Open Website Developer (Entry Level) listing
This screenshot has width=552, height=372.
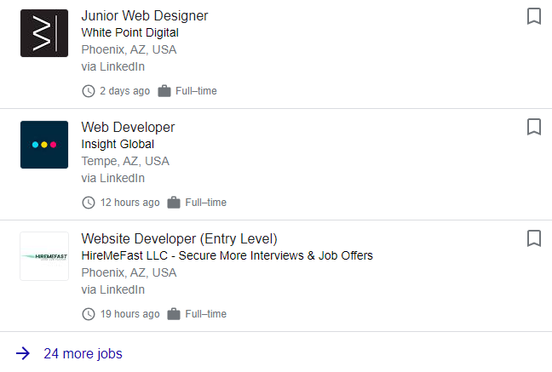coord(179,238)
